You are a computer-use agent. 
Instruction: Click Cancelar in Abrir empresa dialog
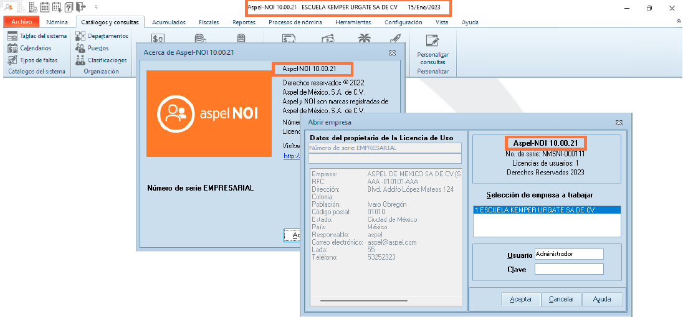pyautogui.click(x=561, y=300)
